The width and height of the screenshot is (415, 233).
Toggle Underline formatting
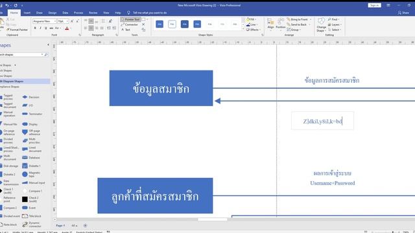(46, 28)
